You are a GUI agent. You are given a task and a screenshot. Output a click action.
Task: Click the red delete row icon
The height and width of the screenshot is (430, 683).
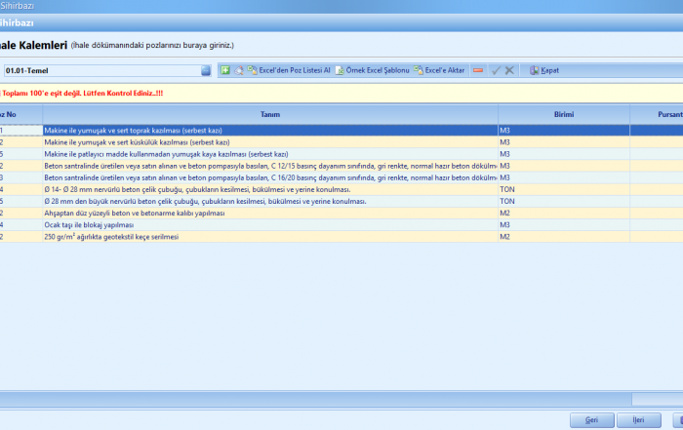click(477, 70)
